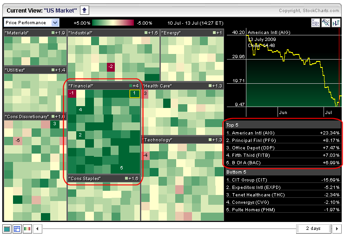The image size is (344, 235).
Task: Click Principal Finl (PFG) in Top 5
Action: (x=283, y=141)
